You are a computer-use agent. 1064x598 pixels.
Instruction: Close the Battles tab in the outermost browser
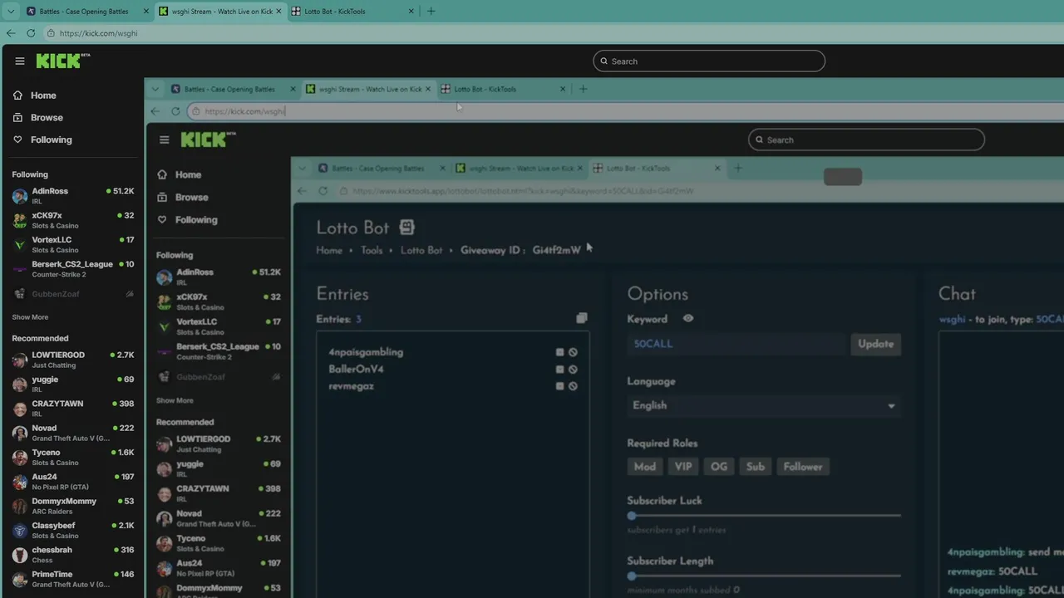(145, 11)
